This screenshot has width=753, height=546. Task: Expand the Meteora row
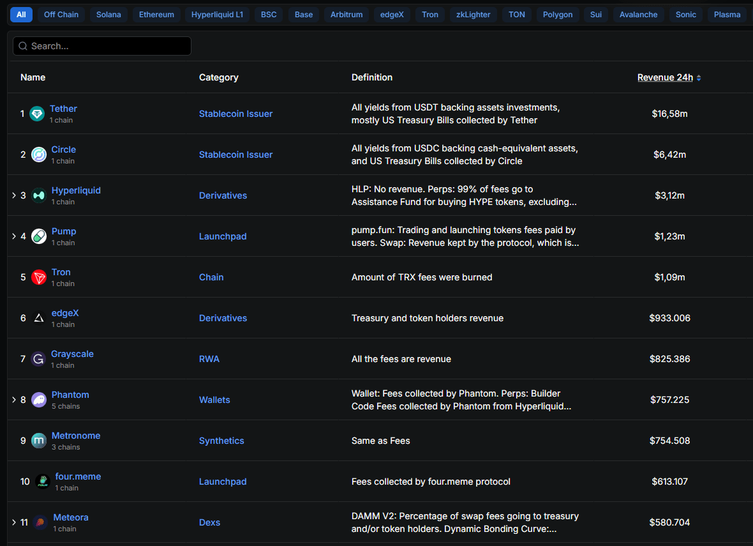coord(14,522)
